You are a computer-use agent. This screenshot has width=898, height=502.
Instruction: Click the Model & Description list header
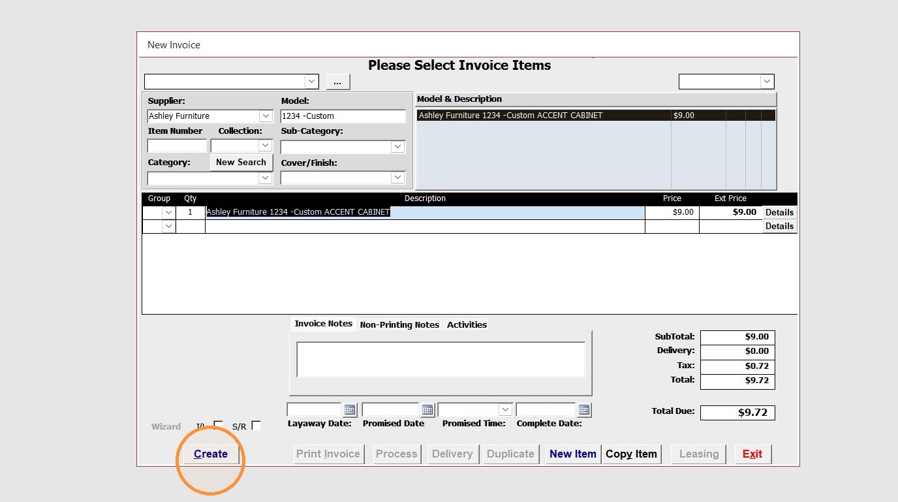[x=596, y=99]
